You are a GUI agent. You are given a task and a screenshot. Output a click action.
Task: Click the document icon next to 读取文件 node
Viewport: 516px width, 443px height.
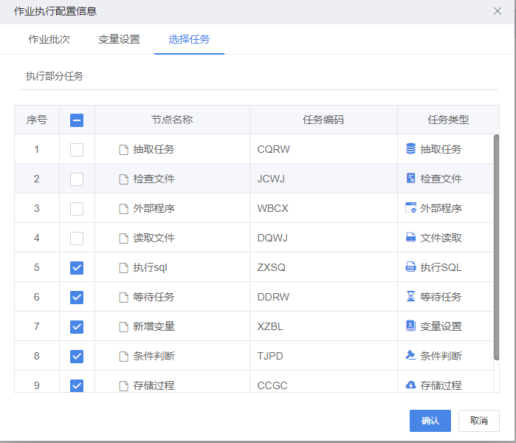point(124,238)
